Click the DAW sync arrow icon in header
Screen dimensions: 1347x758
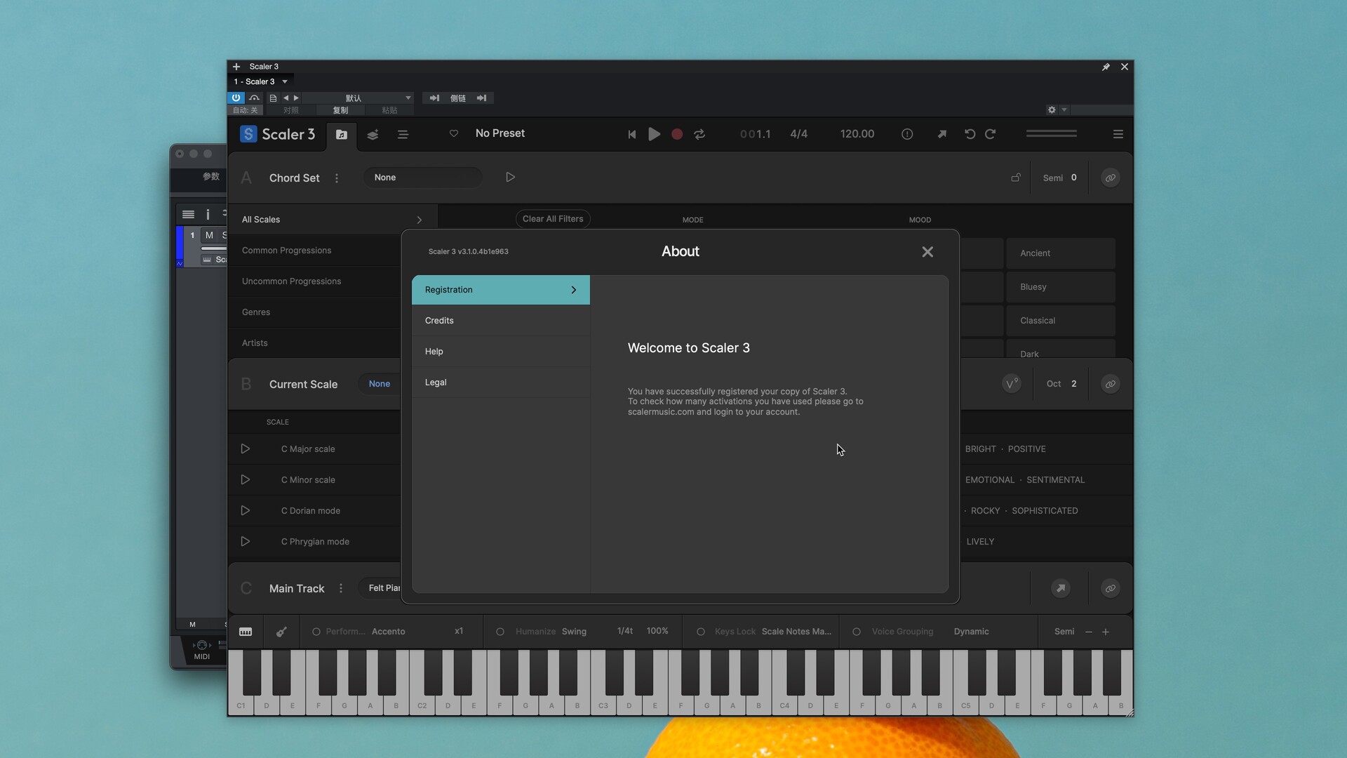coord(941,134)
